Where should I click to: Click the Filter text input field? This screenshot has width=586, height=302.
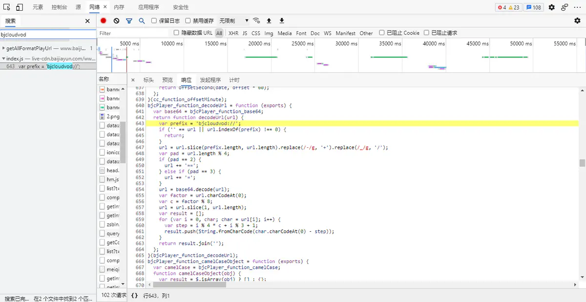click(132, 33)
